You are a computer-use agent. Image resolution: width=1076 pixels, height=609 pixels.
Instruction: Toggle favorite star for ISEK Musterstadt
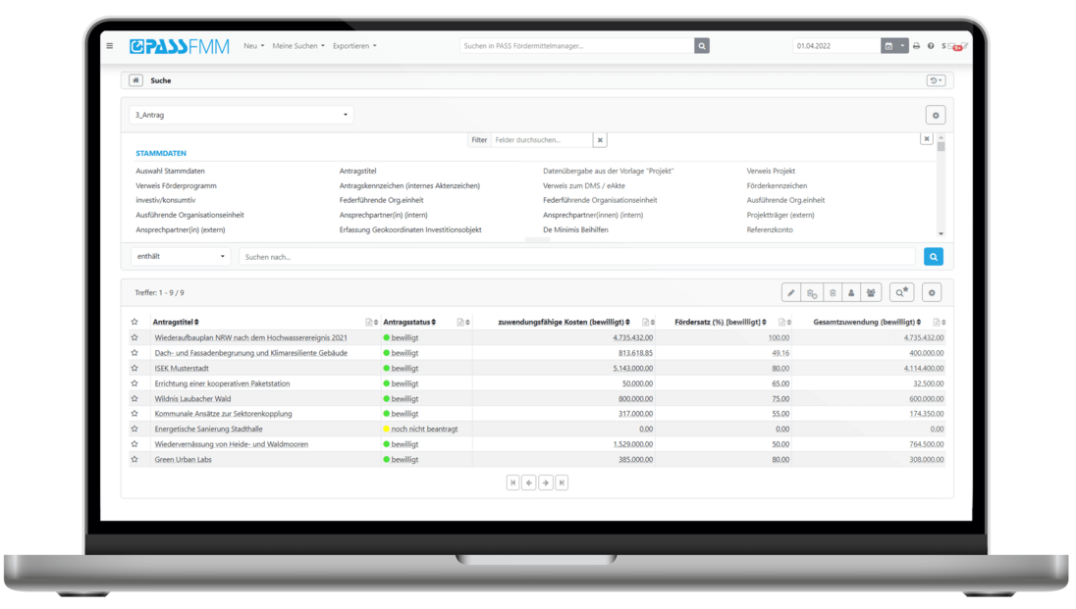pyautogui.click(x=134, y=368)
